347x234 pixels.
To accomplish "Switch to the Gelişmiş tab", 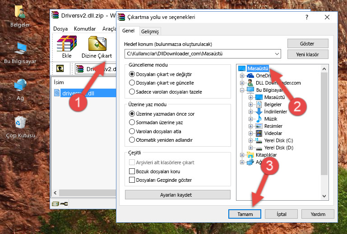I will pyautogui.click(x=150, y=31).
